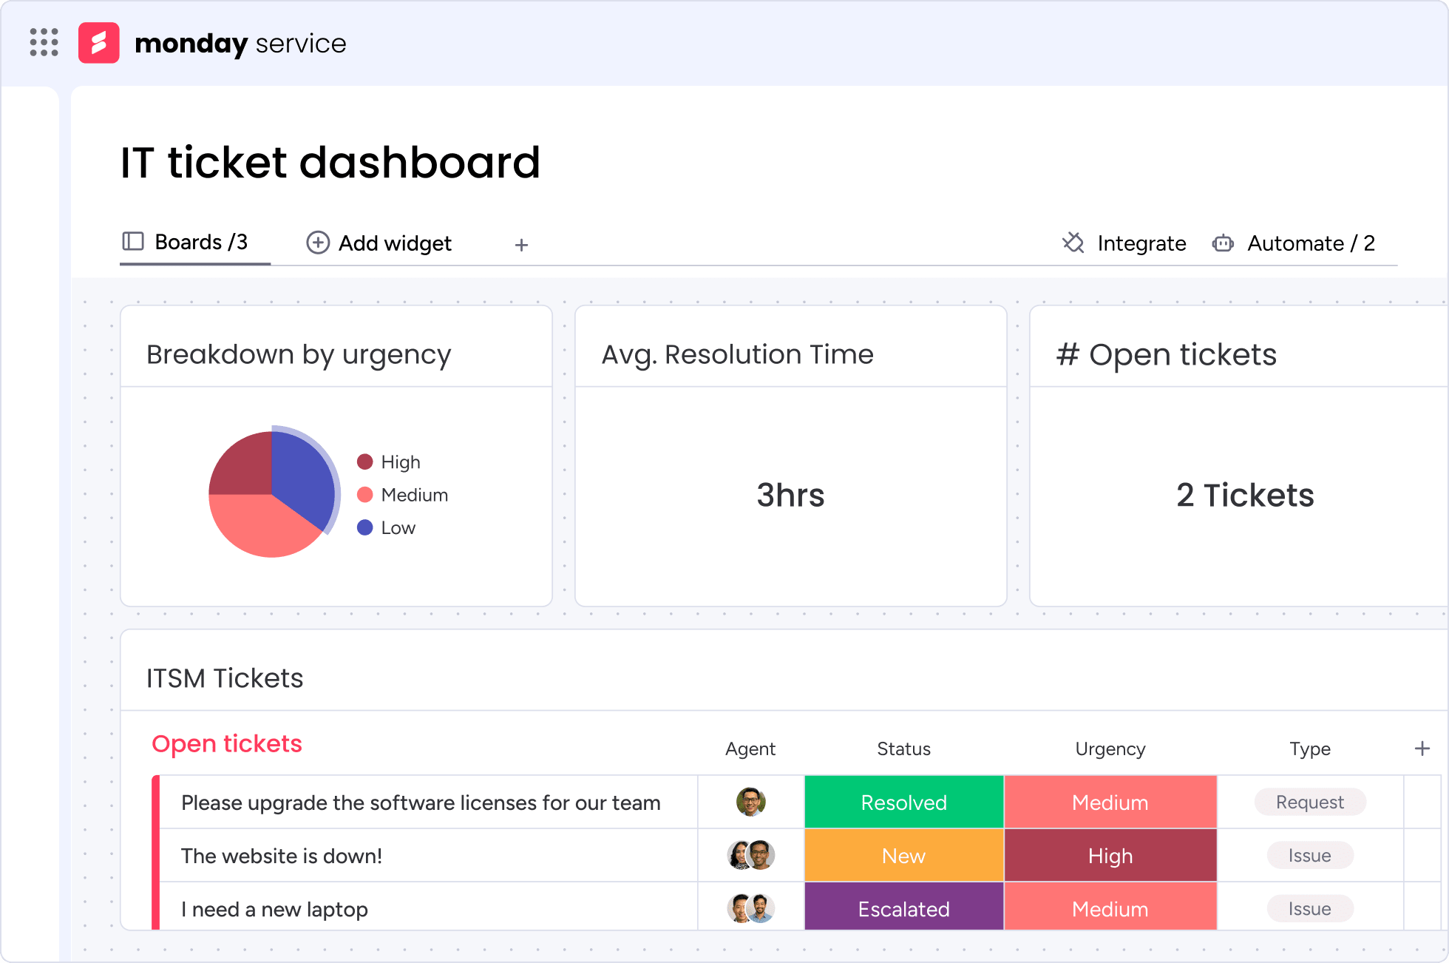This screenshot has height=963, width=1449.
Task: Click the Integrate plug icon
Action: (x=1073, y=243)
